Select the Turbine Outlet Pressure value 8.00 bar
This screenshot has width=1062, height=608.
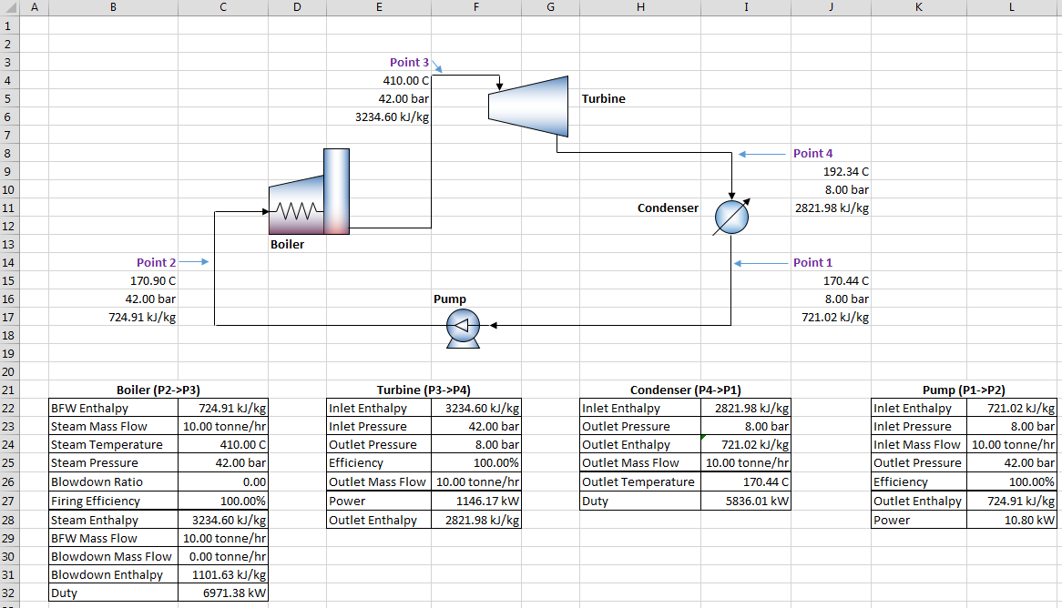coord(476,445)
